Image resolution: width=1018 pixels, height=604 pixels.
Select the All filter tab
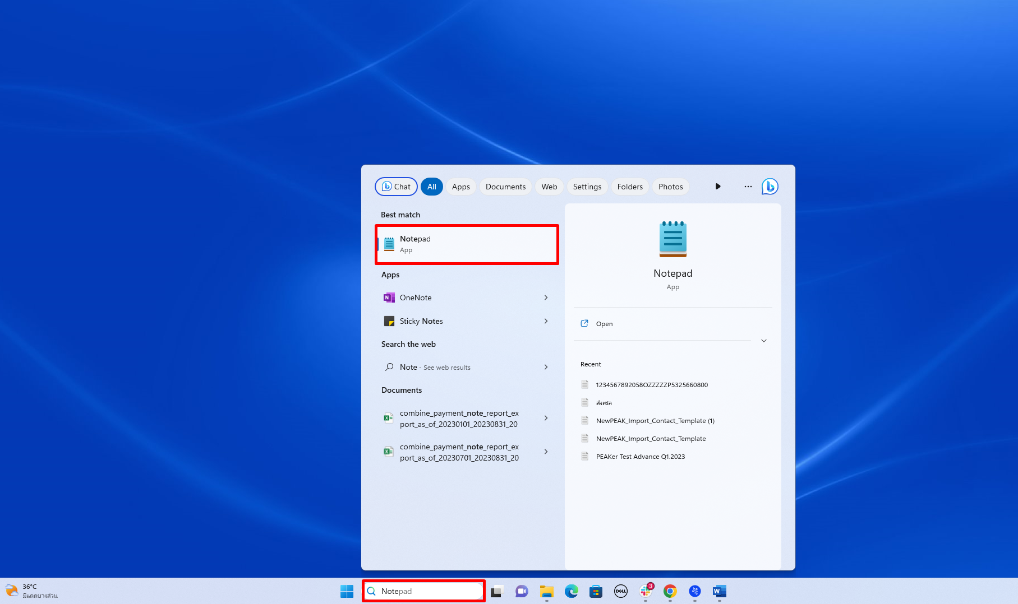(431, 187)
